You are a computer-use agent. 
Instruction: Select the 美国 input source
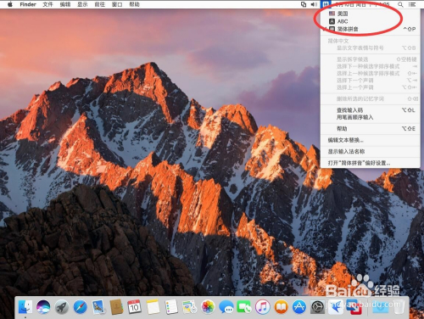370,14
